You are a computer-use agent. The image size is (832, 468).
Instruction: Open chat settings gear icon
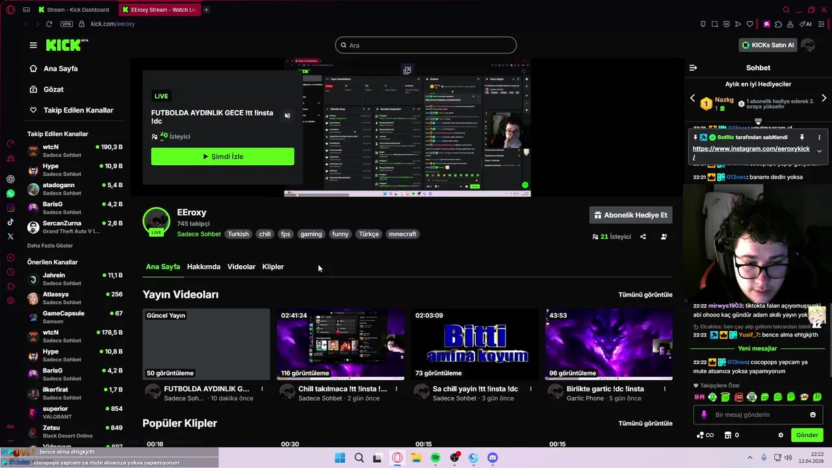781,435
